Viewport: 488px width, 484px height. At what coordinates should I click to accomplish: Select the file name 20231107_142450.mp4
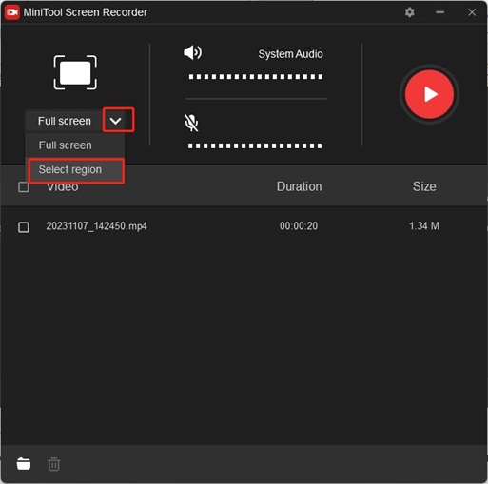96,226
